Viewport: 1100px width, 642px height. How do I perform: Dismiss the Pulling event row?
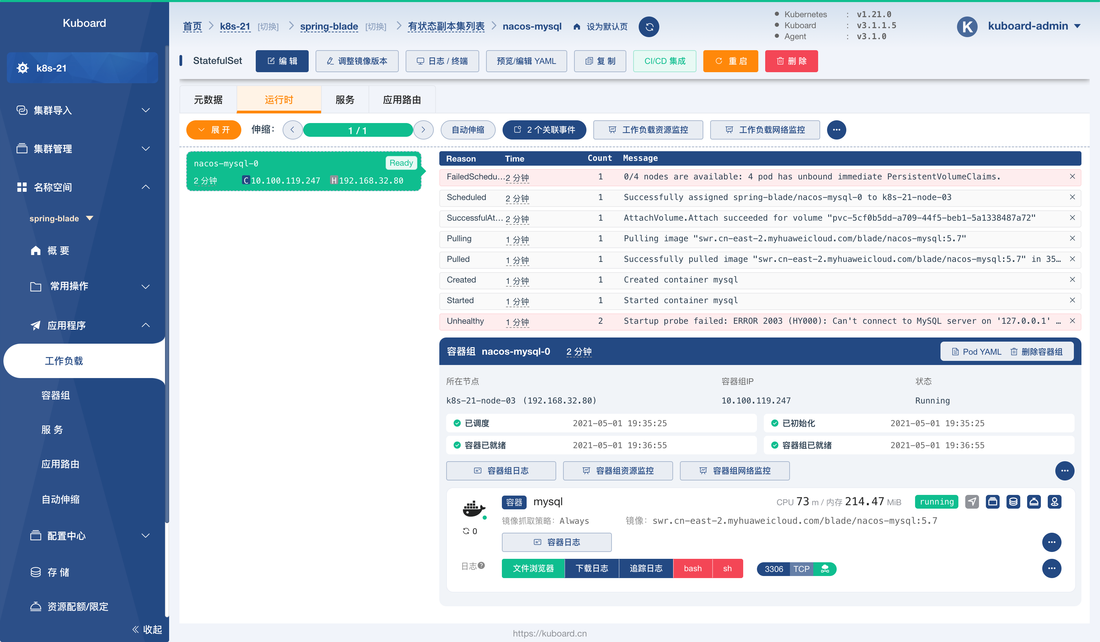tap(1072, 238)
